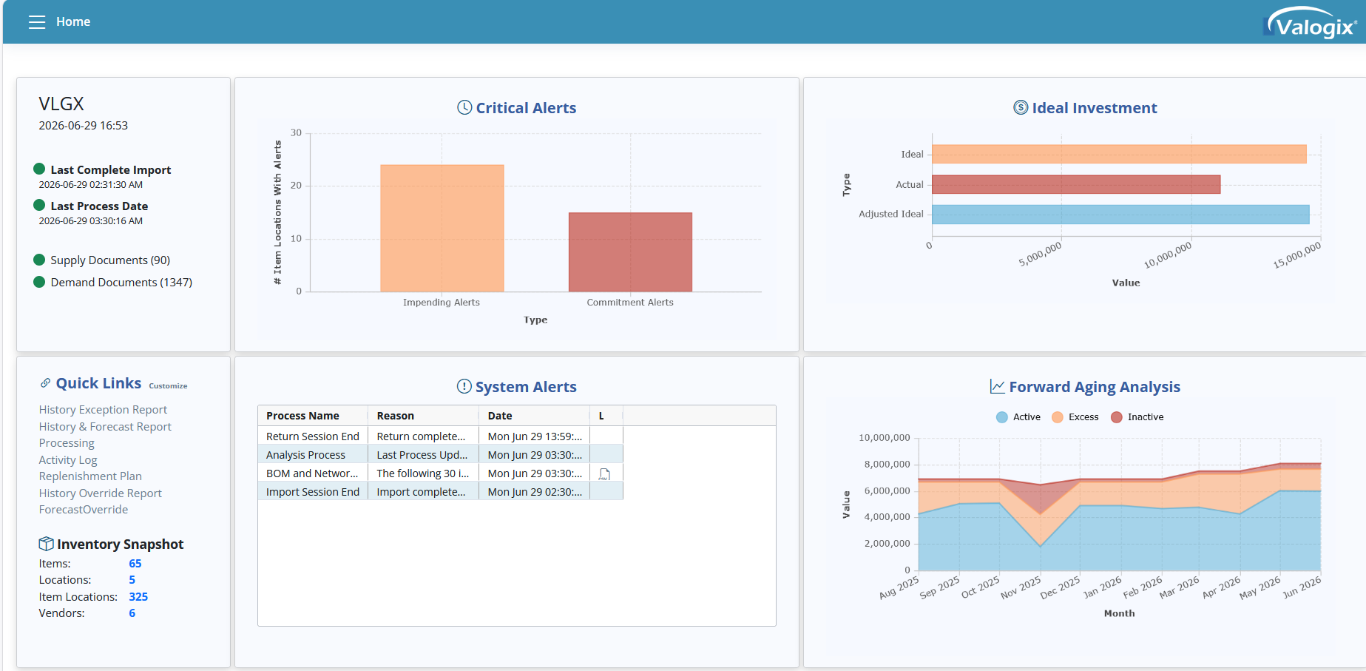
Task: Open the Item Locations count 325
Action: point(138,597)
